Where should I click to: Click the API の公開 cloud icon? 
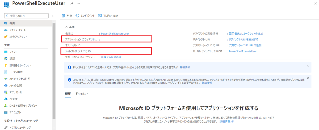click(x=6, y=86)
